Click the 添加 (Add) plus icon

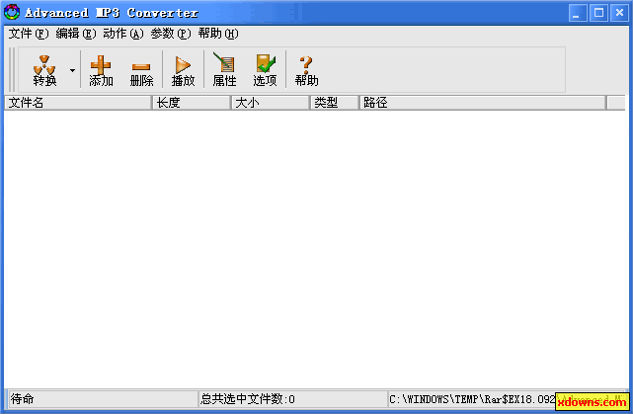click(101, 70)
